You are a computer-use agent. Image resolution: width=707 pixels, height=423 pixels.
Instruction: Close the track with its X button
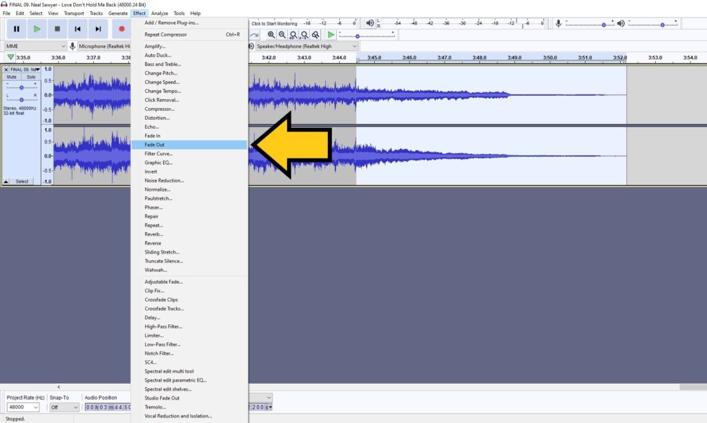pyautogui.click(x=6, y=70)
